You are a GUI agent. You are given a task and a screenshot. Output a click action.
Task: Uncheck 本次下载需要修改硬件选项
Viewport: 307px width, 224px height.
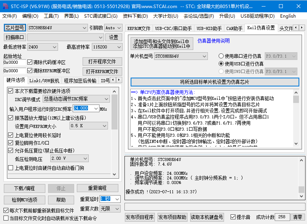point(11,91)
